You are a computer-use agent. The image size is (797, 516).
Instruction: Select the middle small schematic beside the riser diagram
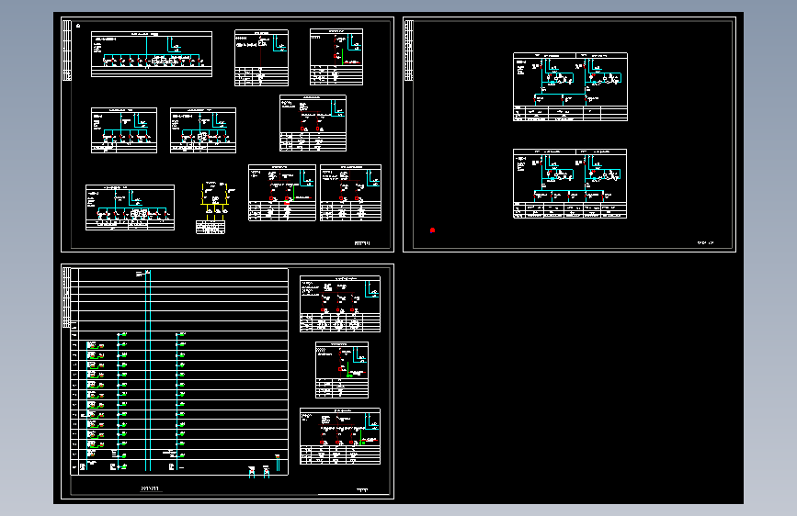point(342,370)
